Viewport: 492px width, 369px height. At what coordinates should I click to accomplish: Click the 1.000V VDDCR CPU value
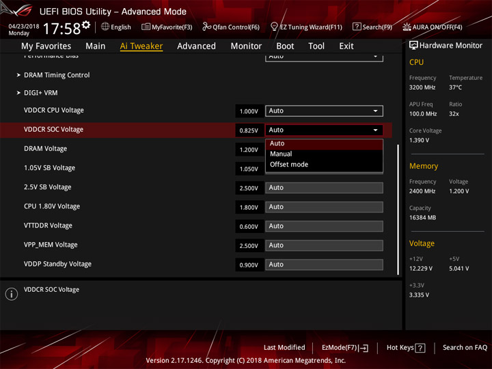[x=249, y=111]
